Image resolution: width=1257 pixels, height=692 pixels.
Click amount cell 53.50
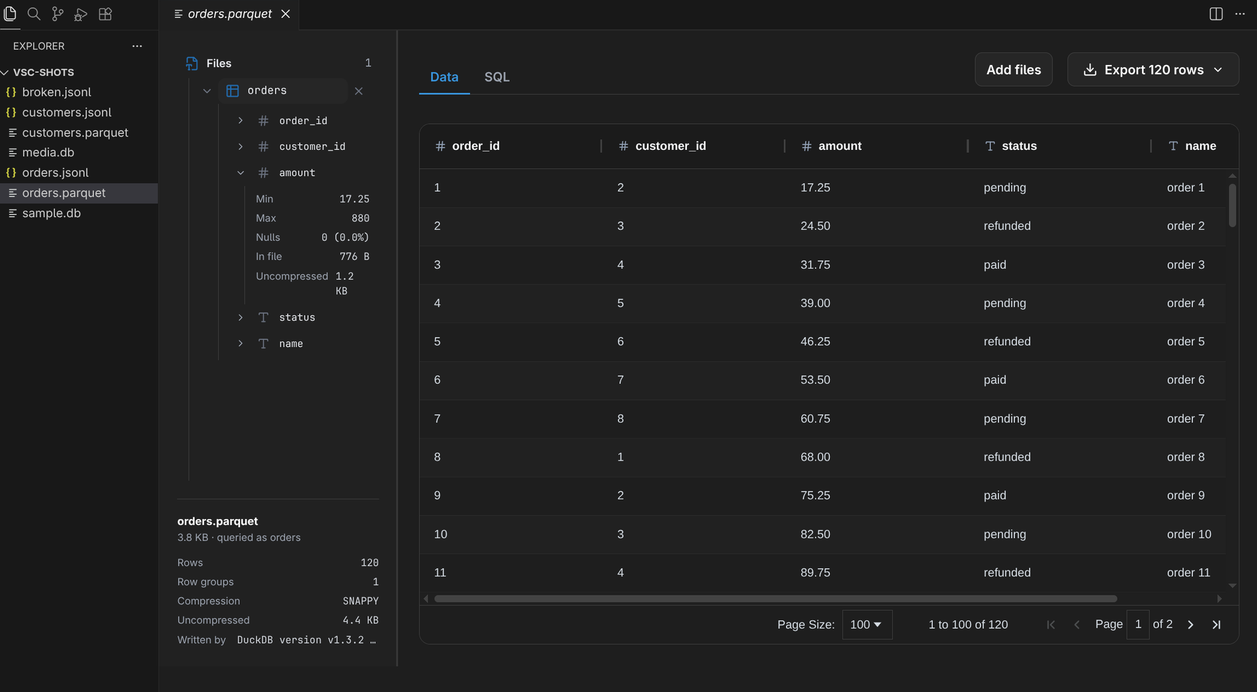tap(815, 380)
